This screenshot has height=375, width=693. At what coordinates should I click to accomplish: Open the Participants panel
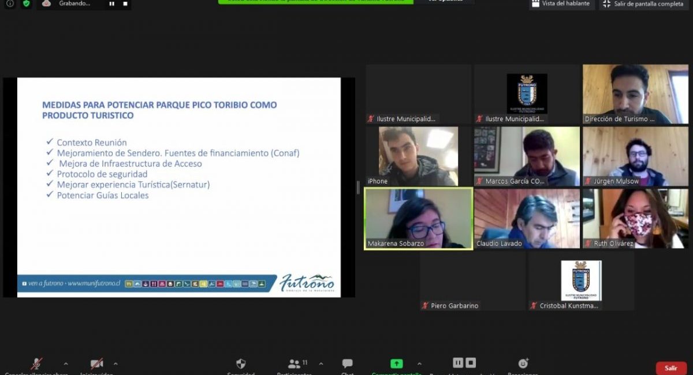tap(295, 364)
